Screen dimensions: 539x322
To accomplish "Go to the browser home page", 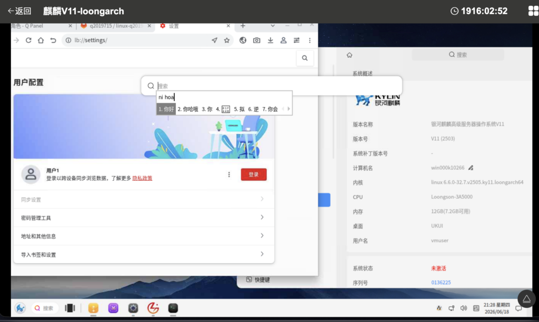I will (41, 40).
